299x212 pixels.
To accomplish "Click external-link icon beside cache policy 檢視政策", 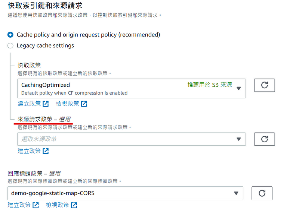I will 84,104.
